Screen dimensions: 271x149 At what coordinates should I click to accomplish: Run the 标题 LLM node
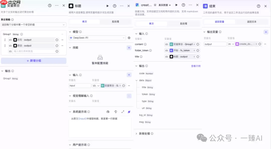coord(107,6)
